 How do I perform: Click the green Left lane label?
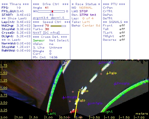[52, 114]
